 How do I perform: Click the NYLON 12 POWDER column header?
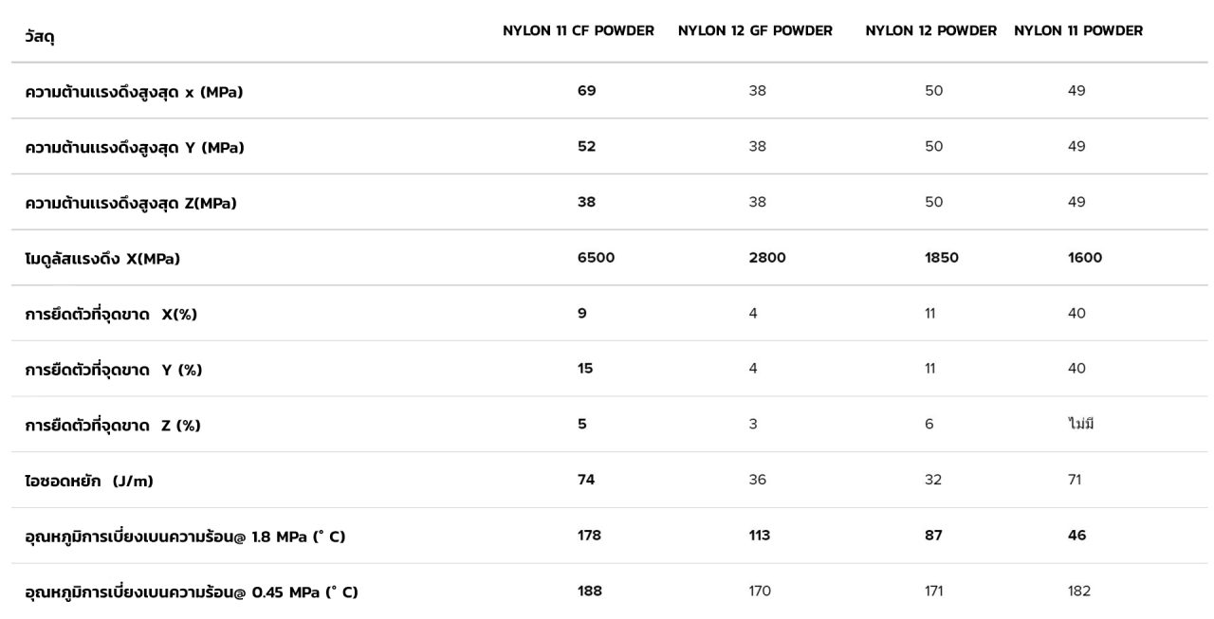pyautogui.click(x=930, y=30)
